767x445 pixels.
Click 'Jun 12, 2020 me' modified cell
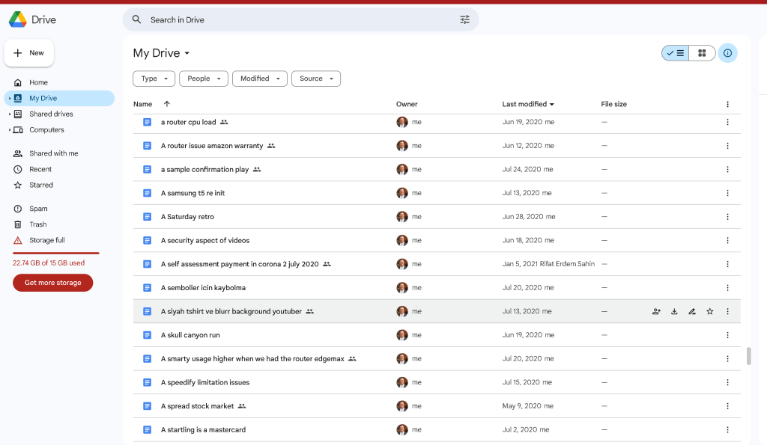[528, 146]
